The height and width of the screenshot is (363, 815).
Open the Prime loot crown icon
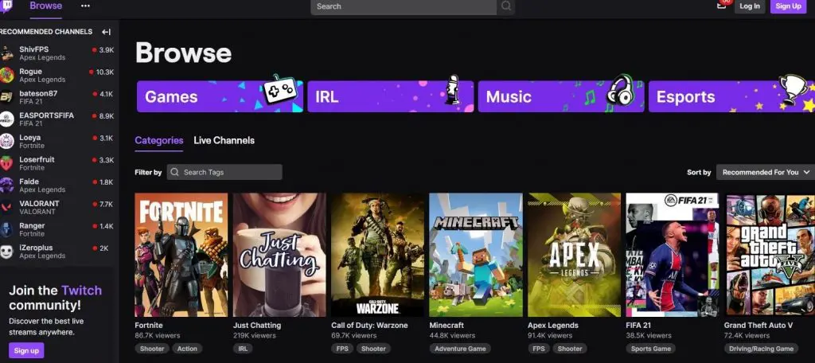click(x=722, y=6)
